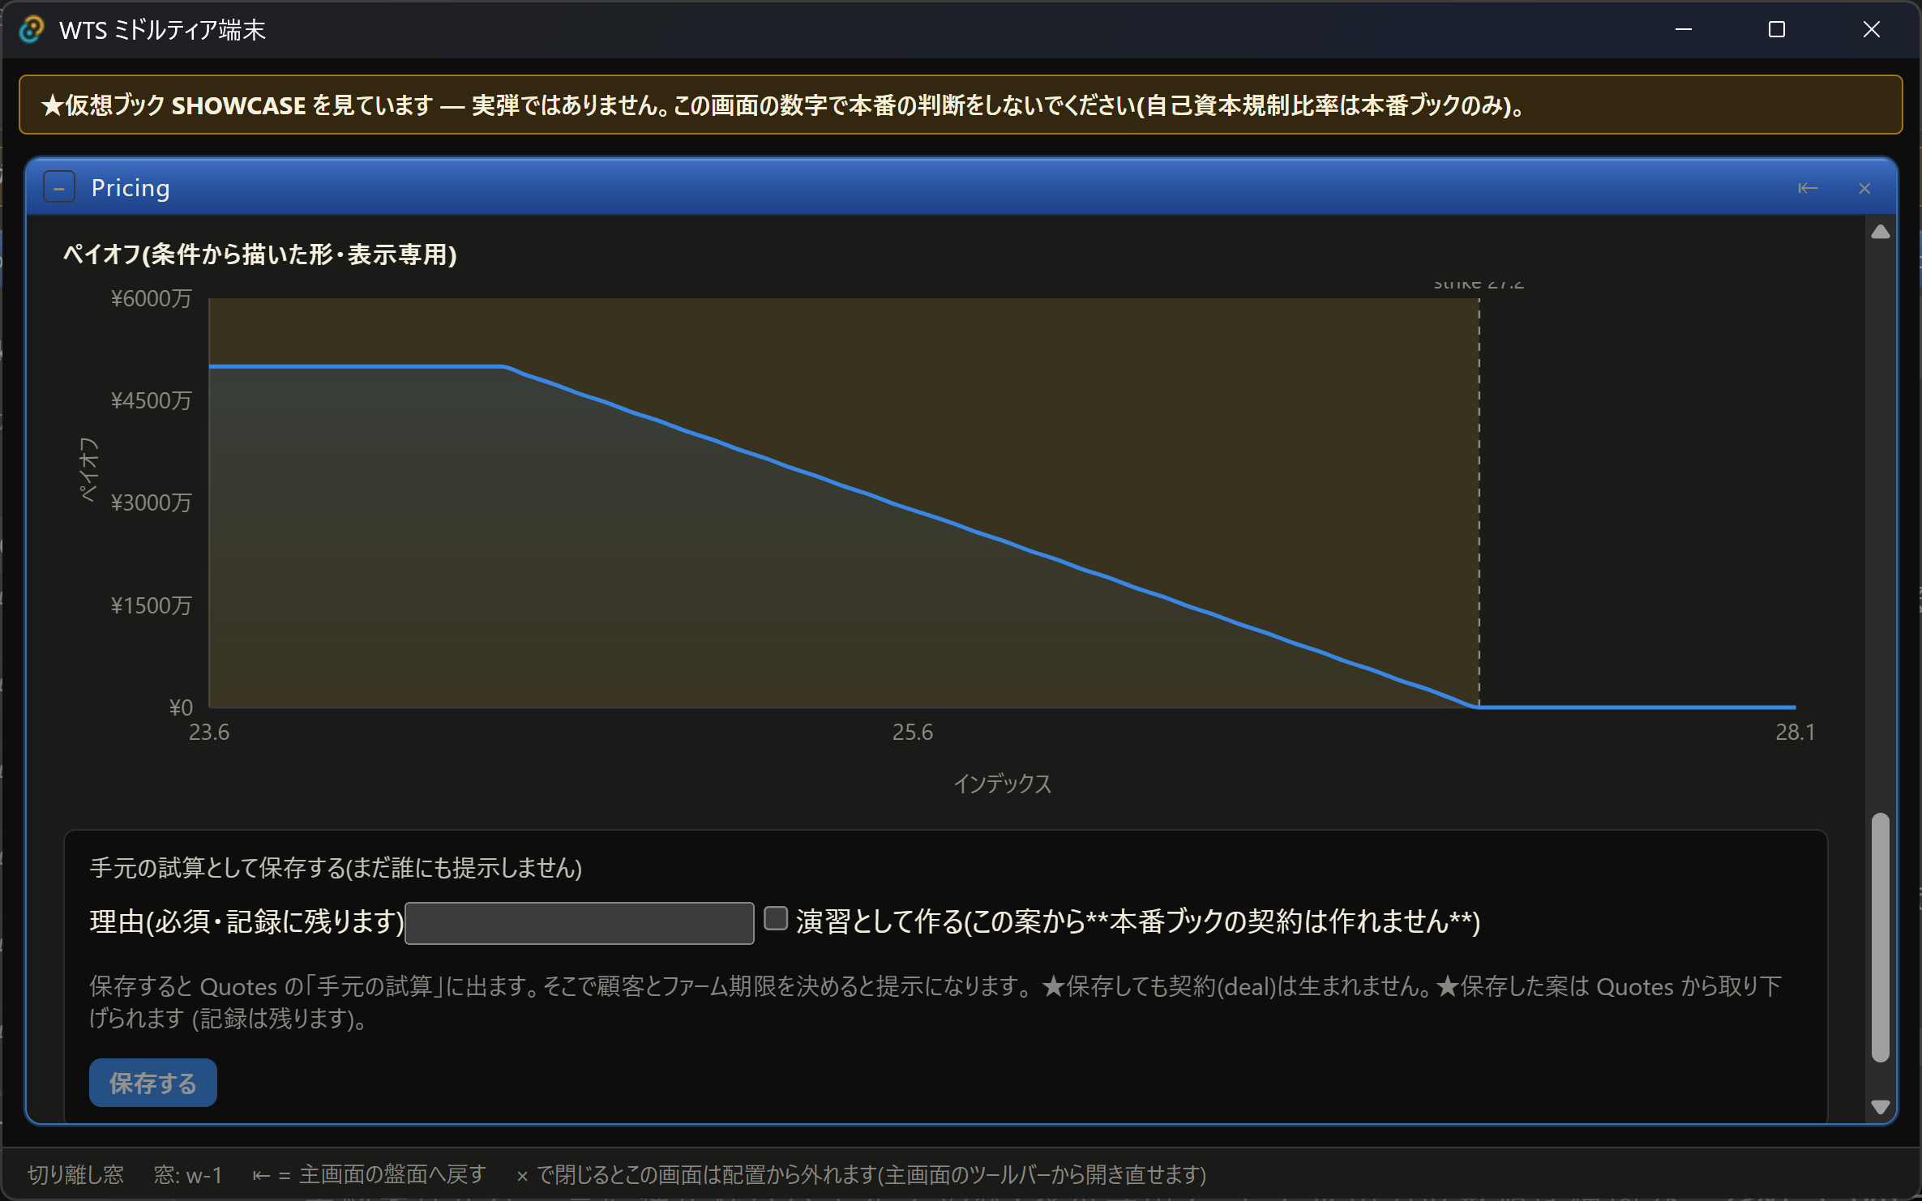Click the インデックス axis title
This screenshot has height=1201, width=1922.
click(x=1003, y=784)
